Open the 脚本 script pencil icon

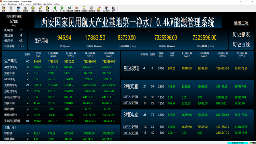pyautogui.click(x=99, y=9)
